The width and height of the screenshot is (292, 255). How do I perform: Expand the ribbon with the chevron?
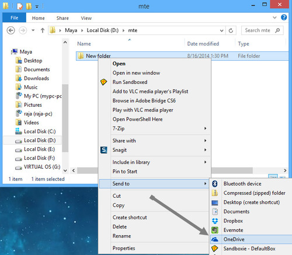[274, 18]
